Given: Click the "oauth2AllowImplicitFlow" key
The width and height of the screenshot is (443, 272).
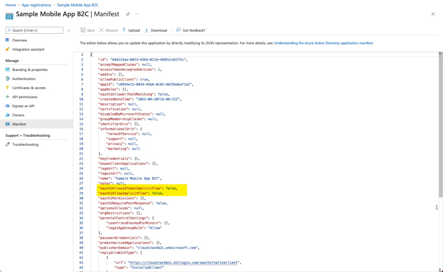Looking at the screenshot, I should pos(124,193).
